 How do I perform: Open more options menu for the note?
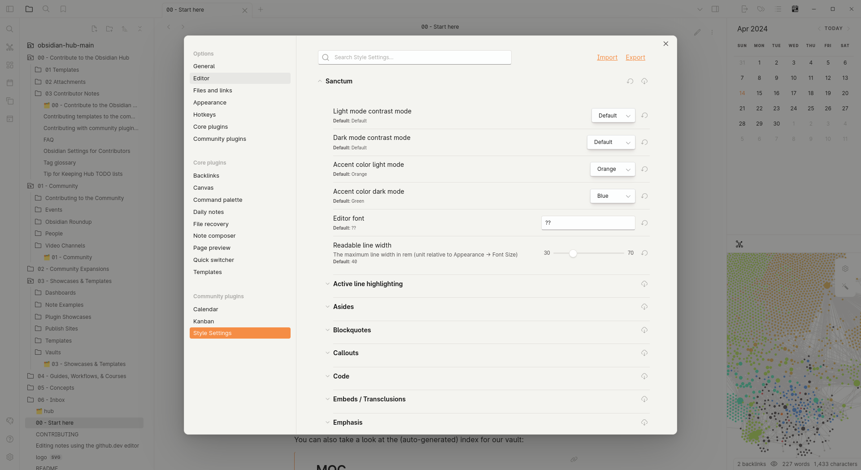click(x=712, y=32)
